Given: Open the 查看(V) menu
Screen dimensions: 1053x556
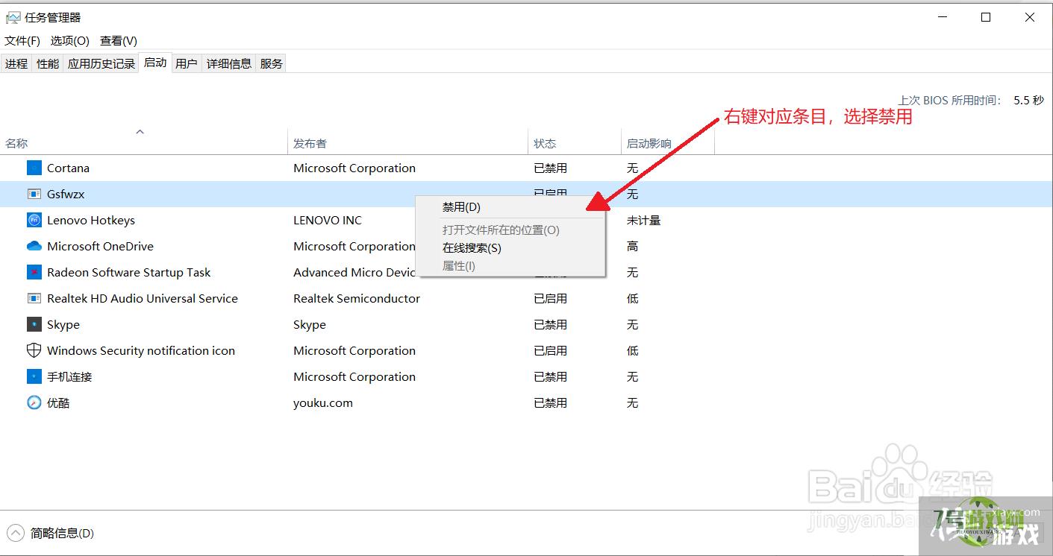Looking at the screenshot, I should pos(119,41).
